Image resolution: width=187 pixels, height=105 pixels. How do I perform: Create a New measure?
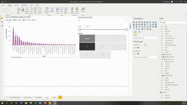tap(72, 10)
